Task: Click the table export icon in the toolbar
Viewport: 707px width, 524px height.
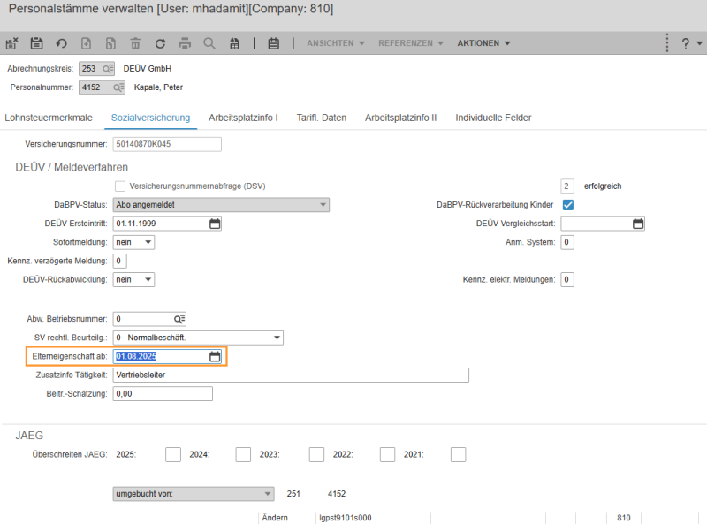Action: (x=234, y=43)
